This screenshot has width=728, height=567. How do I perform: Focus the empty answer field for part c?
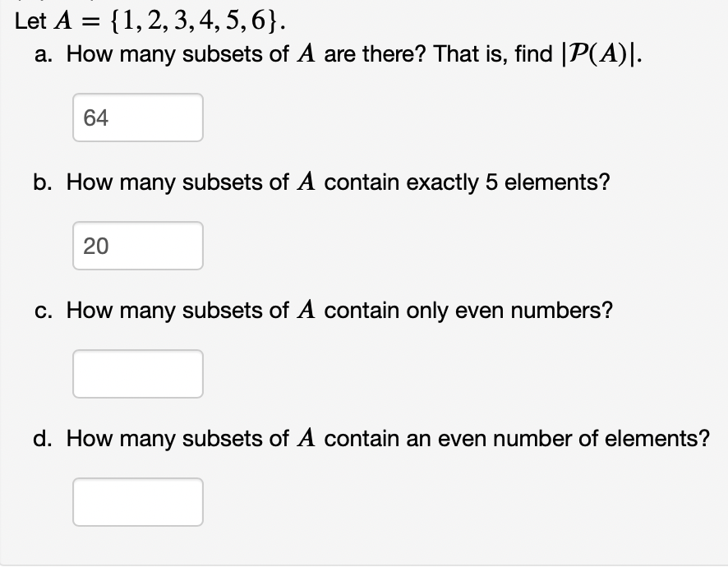pyautogui.click(x=138, y=374)
